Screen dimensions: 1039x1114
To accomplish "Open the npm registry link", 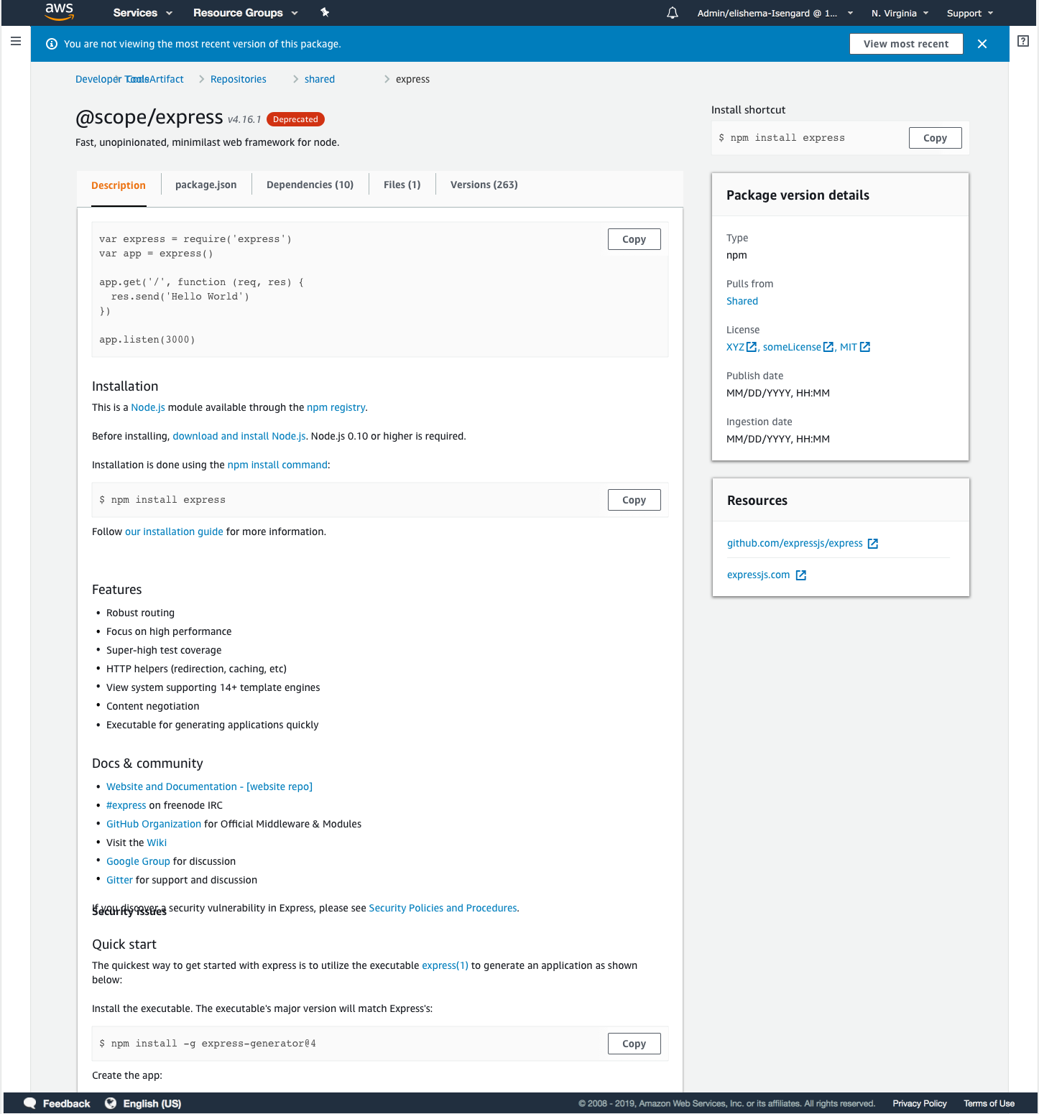I will pyautogui.click(x=336, y=407).
